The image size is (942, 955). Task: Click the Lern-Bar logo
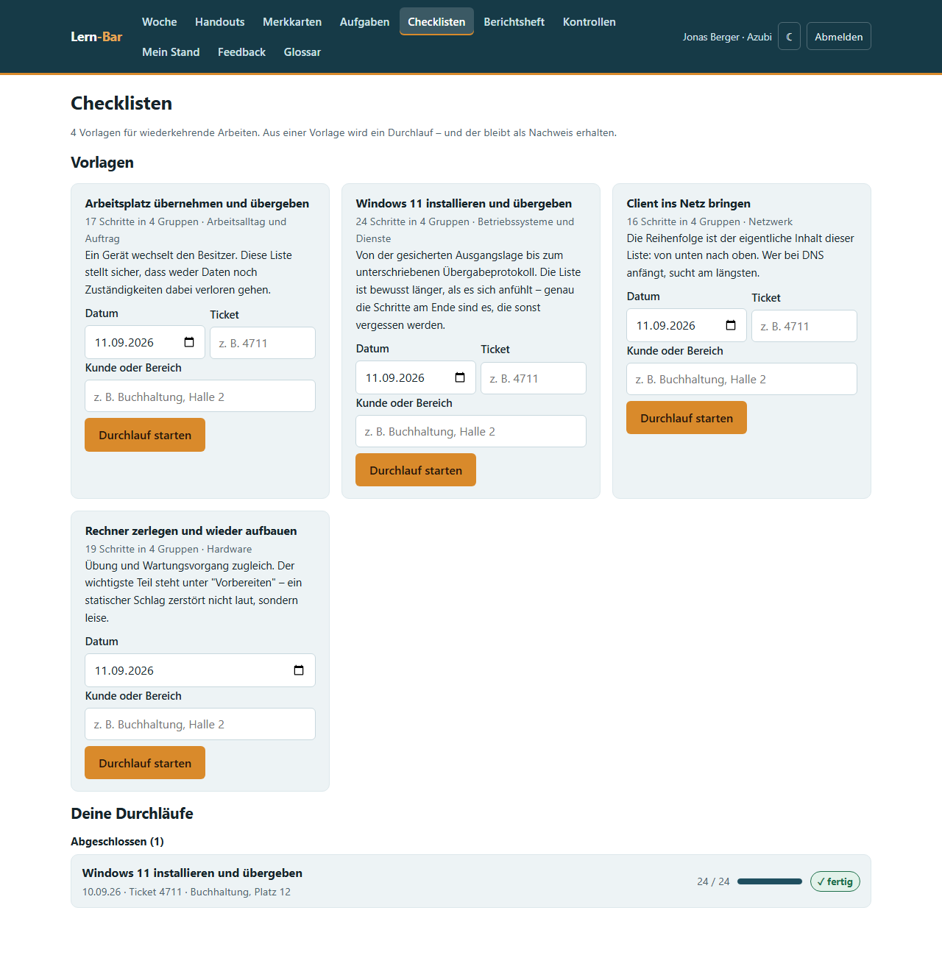tap(96, 37)
